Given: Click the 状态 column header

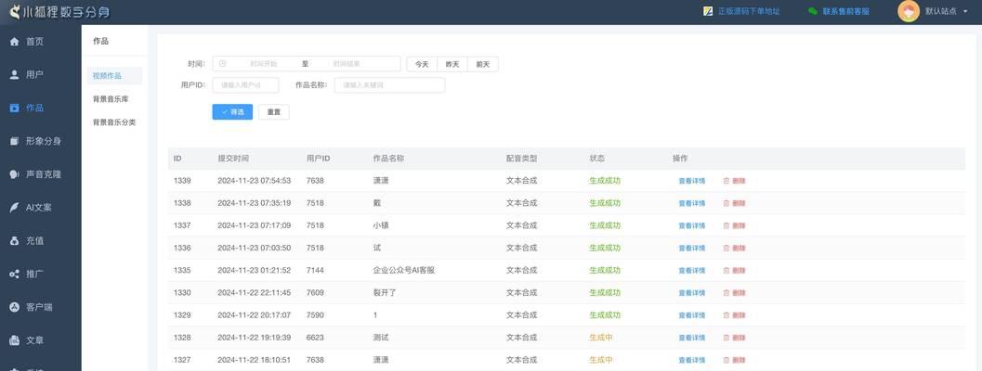Looking at the screenshot, I should click(596, 159).
